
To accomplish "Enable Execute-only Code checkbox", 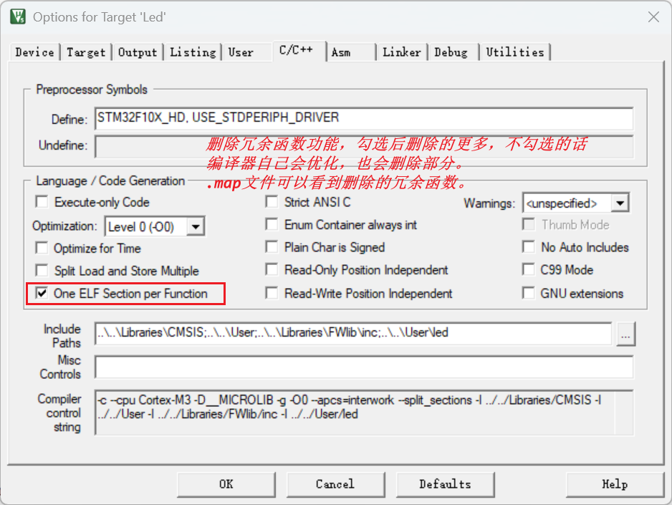I will 43,203.
